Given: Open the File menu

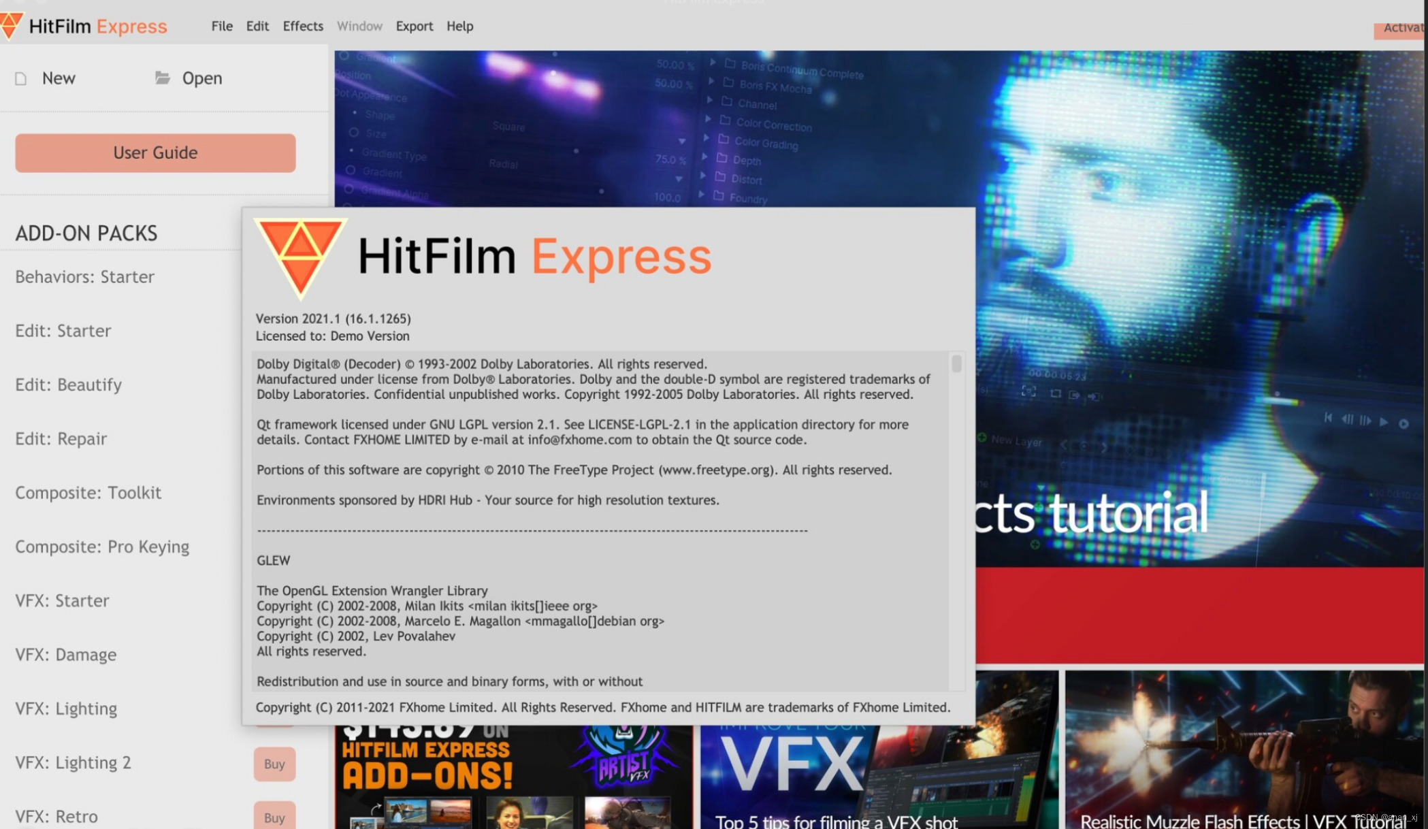Looking at the screenshot, I should pos(222,26).
